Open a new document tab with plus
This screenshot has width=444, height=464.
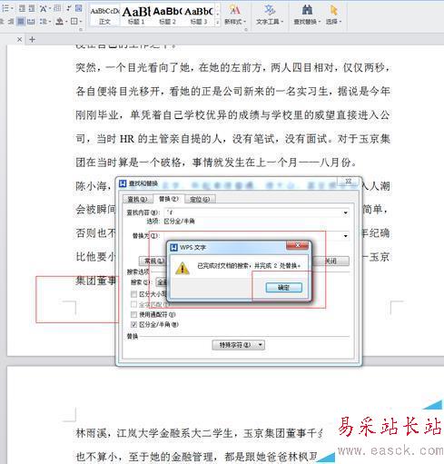tap(33, 39)
